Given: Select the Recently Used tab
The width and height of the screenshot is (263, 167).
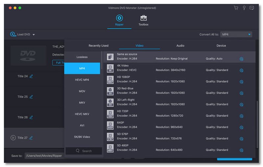Looking at the screenshot, I should tap(98, 46).
